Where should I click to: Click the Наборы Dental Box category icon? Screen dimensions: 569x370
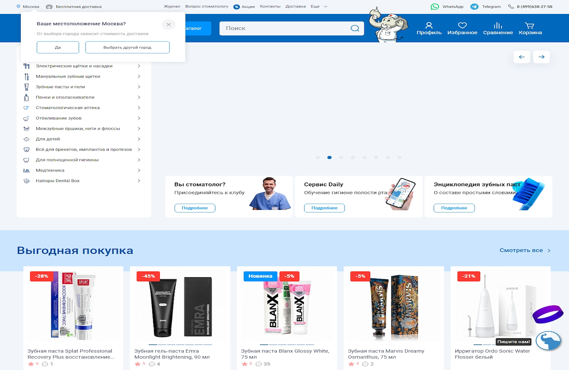[x=26, y=181]
